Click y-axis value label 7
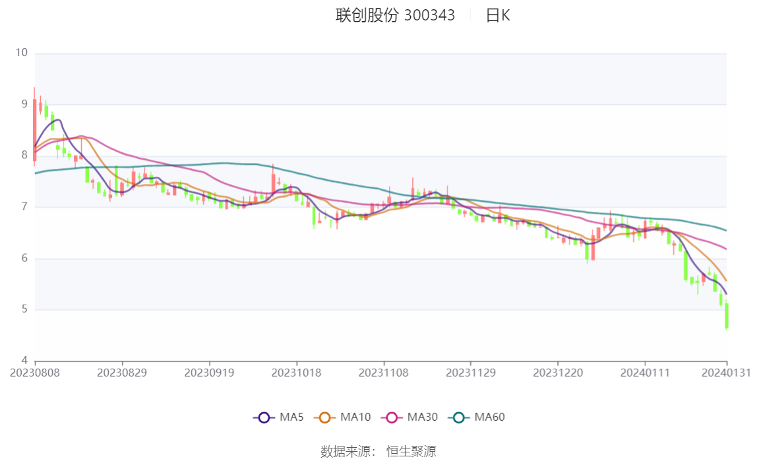Image resolution: width=757 pixels, height=461 pixels. coord(24,206)
